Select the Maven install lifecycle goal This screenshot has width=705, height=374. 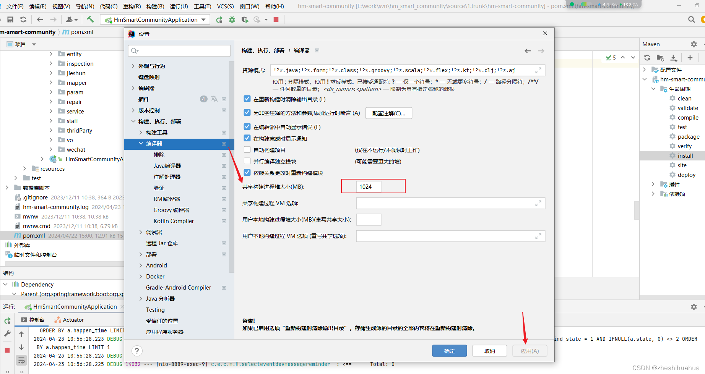coord(685,156)
